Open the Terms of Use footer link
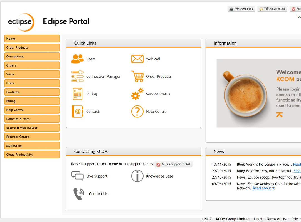 [x=277, y=219]
